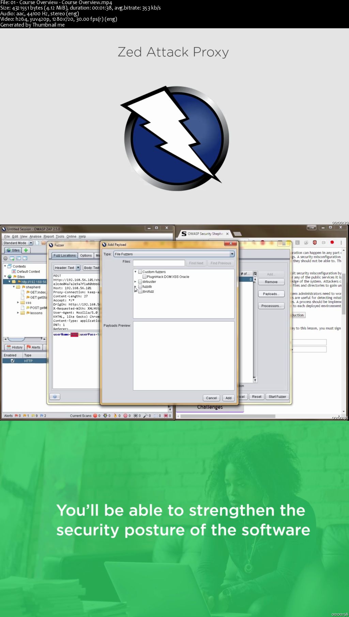The image size is (349, 617).
Task: Click the red AJAX spider status icon
Action: 166,416
